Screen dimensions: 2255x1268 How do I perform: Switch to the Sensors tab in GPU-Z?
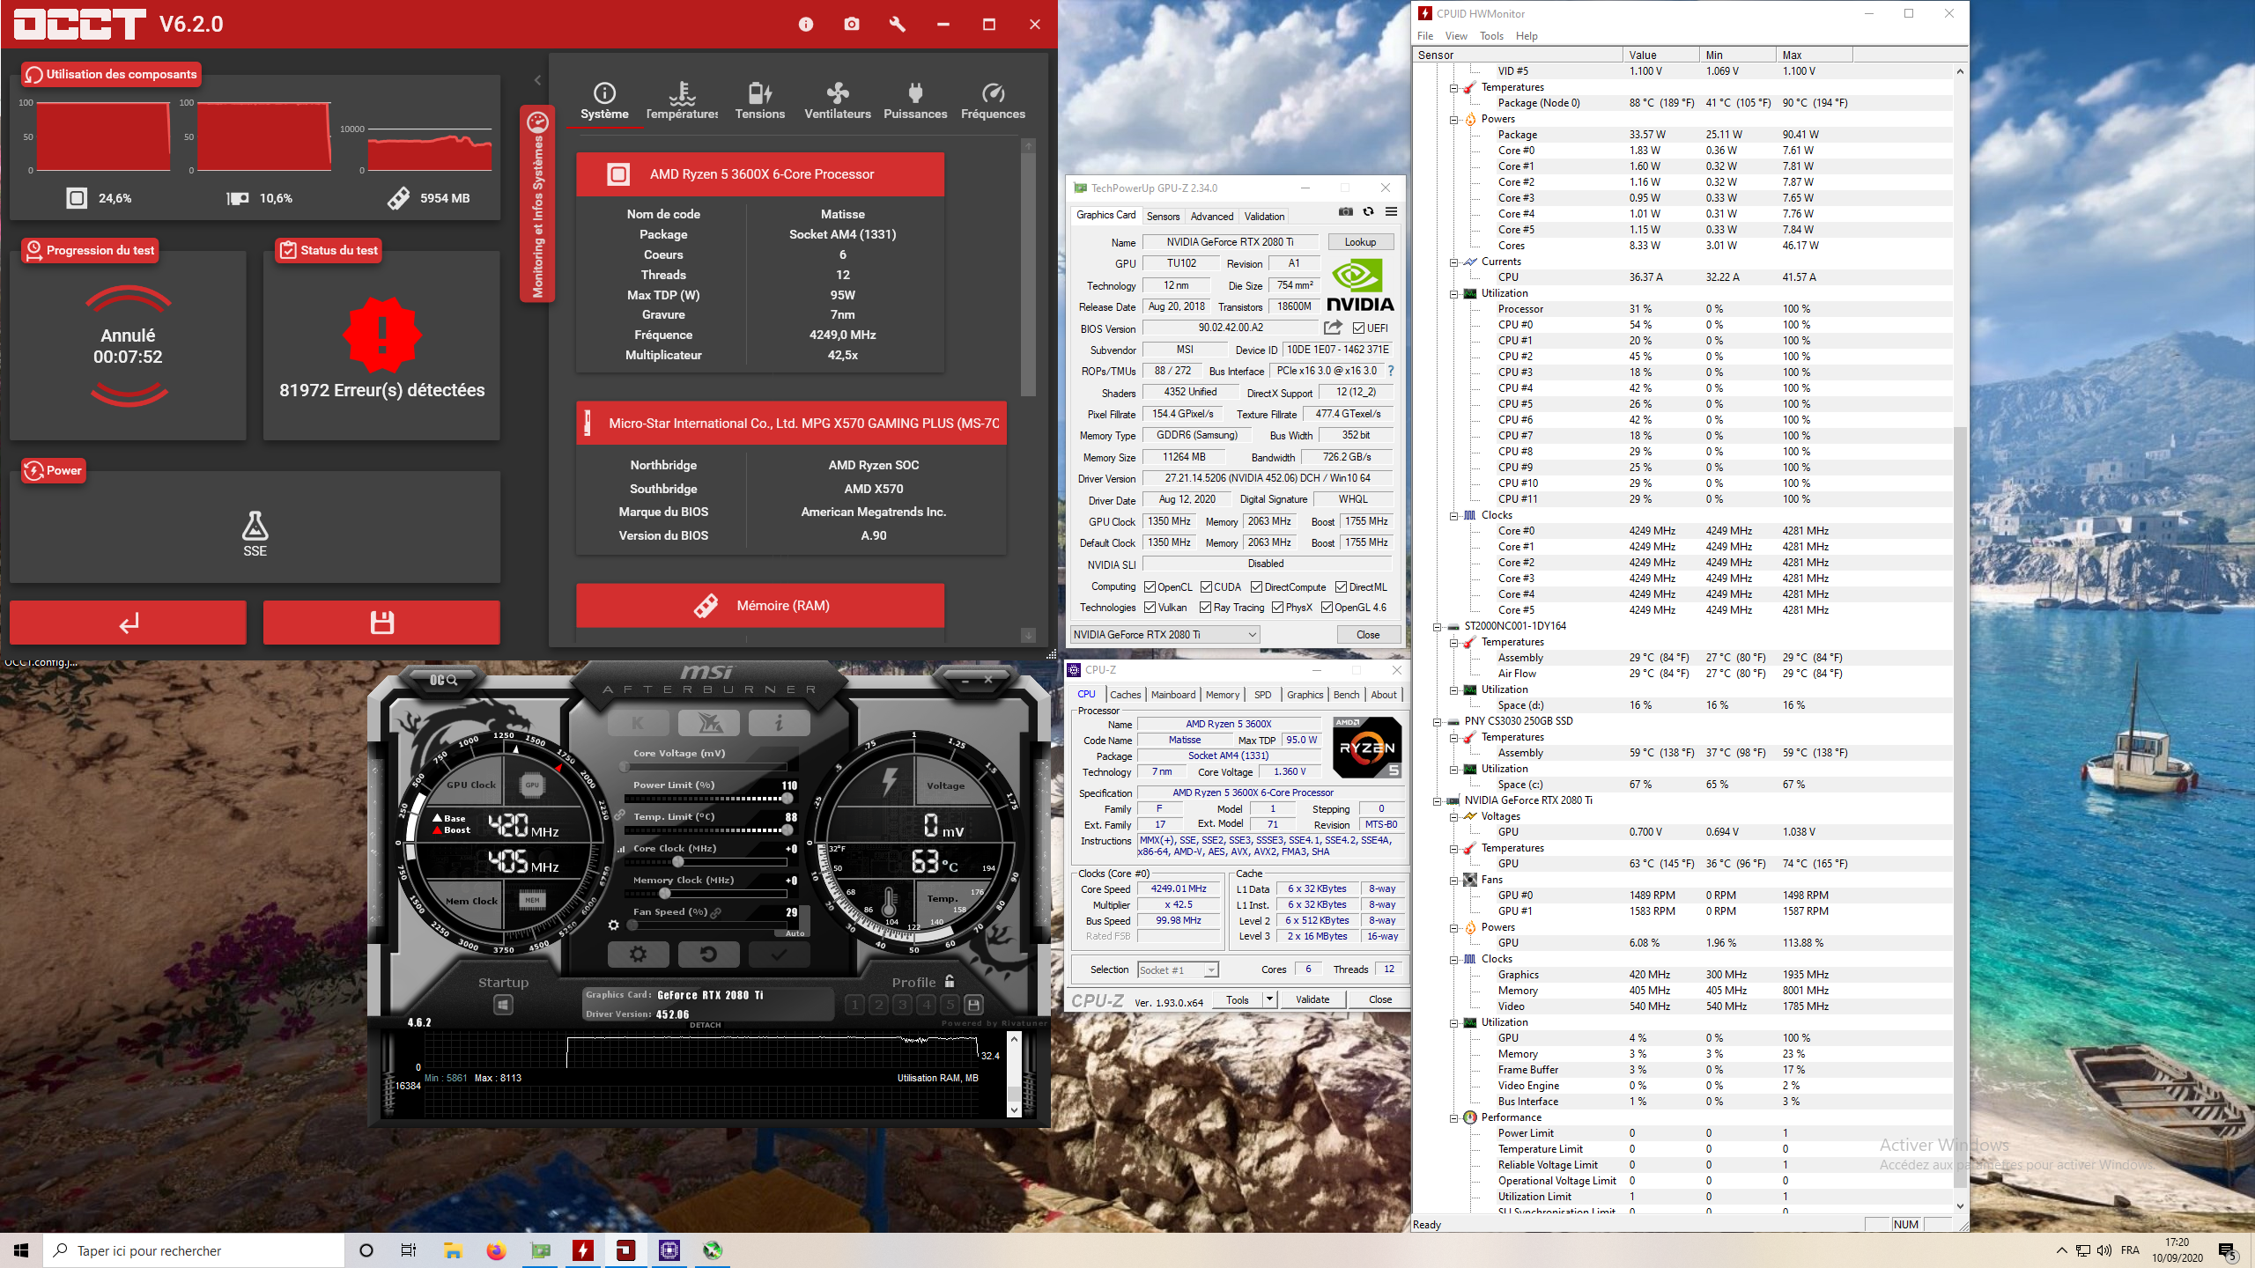tap(1163, 216)
